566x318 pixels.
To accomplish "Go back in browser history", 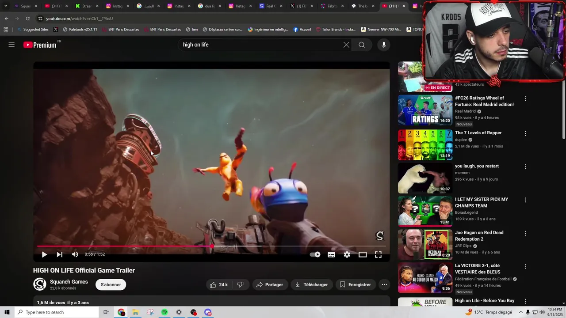I will pyautogui.click(x=6, y=19).
